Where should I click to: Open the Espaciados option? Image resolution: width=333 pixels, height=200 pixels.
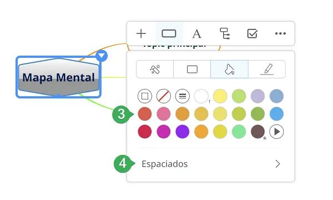tap(211, 164)
